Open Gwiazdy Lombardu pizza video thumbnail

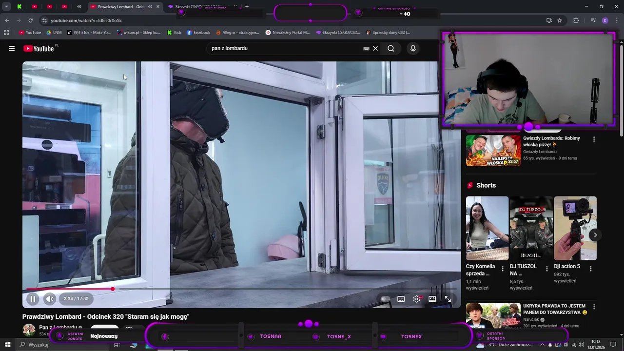pos(493,151)
